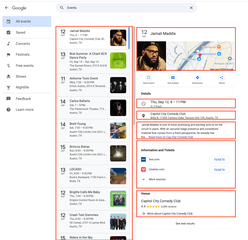Viewport: 248px width, 240px height.
Task: Click the large Jamali Maddix photo
Action: [151, 56]
